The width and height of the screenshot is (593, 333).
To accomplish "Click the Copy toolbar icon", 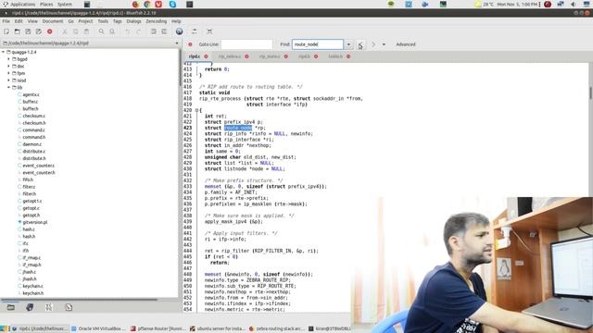I will [x=76, y=31].
